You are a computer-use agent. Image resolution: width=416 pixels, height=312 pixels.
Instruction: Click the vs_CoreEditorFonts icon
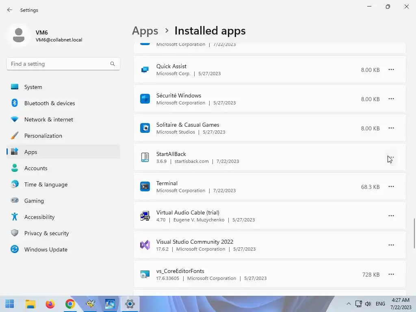[x=145, y=274]
